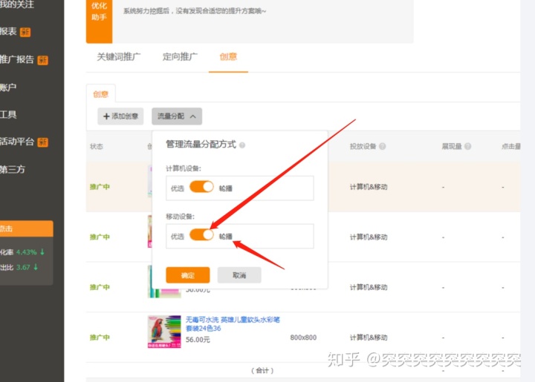Screen dimensions: 535x382
Task: Select the 创意 sub-tab above the toolbar
Action: [x=100, y=94]
